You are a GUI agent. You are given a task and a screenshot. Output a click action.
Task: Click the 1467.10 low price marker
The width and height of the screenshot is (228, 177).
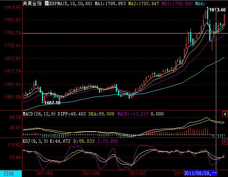tap(52, 103)
